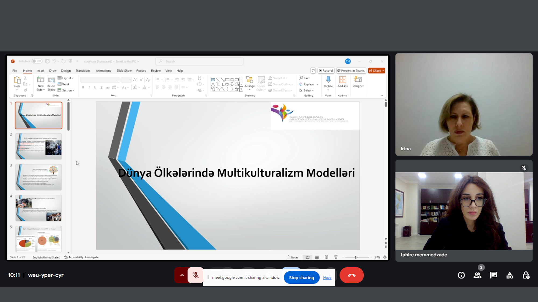Open the Meet chat panel icon
The height and width of the screenshot is (302, 538).
(493, 275)
